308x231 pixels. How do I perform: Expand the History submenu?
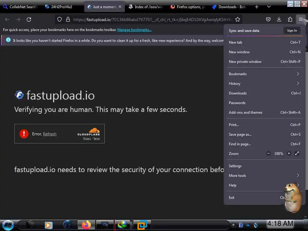[264, 84]
